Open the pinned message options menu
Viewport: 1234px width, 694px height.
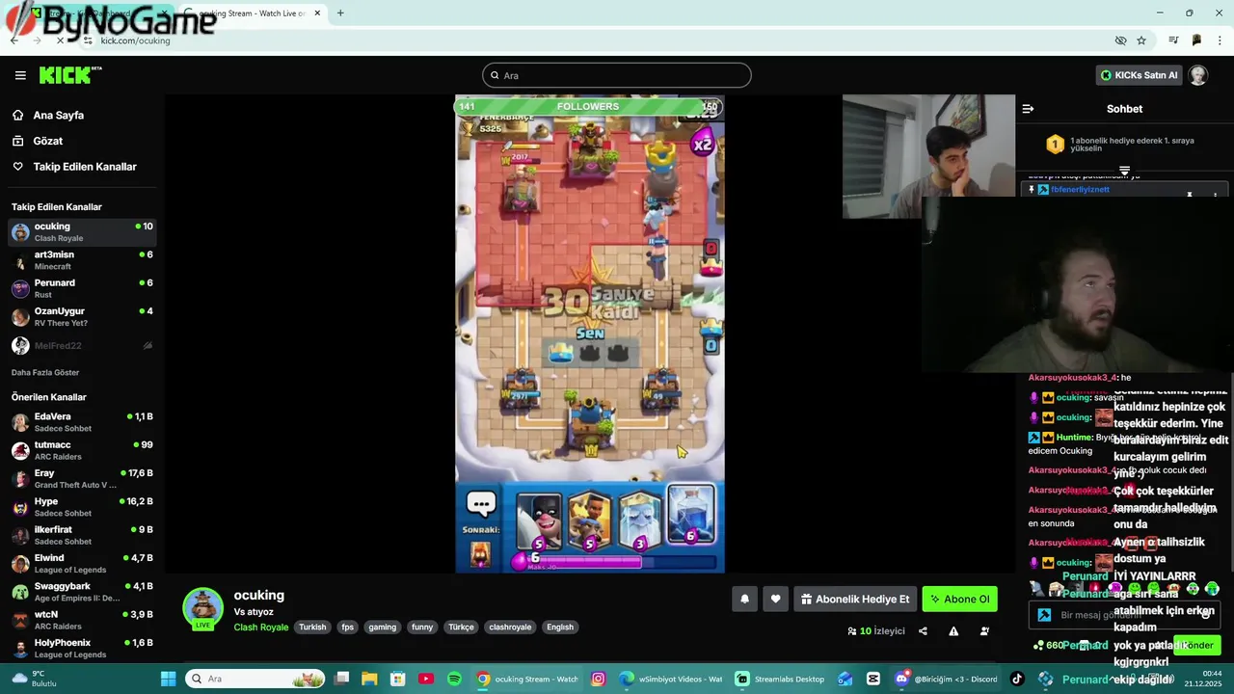[1215, 194]
